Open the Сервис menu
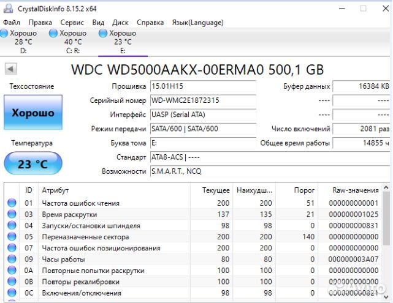This screenshot has width=393, height=303. click(72, 23)
